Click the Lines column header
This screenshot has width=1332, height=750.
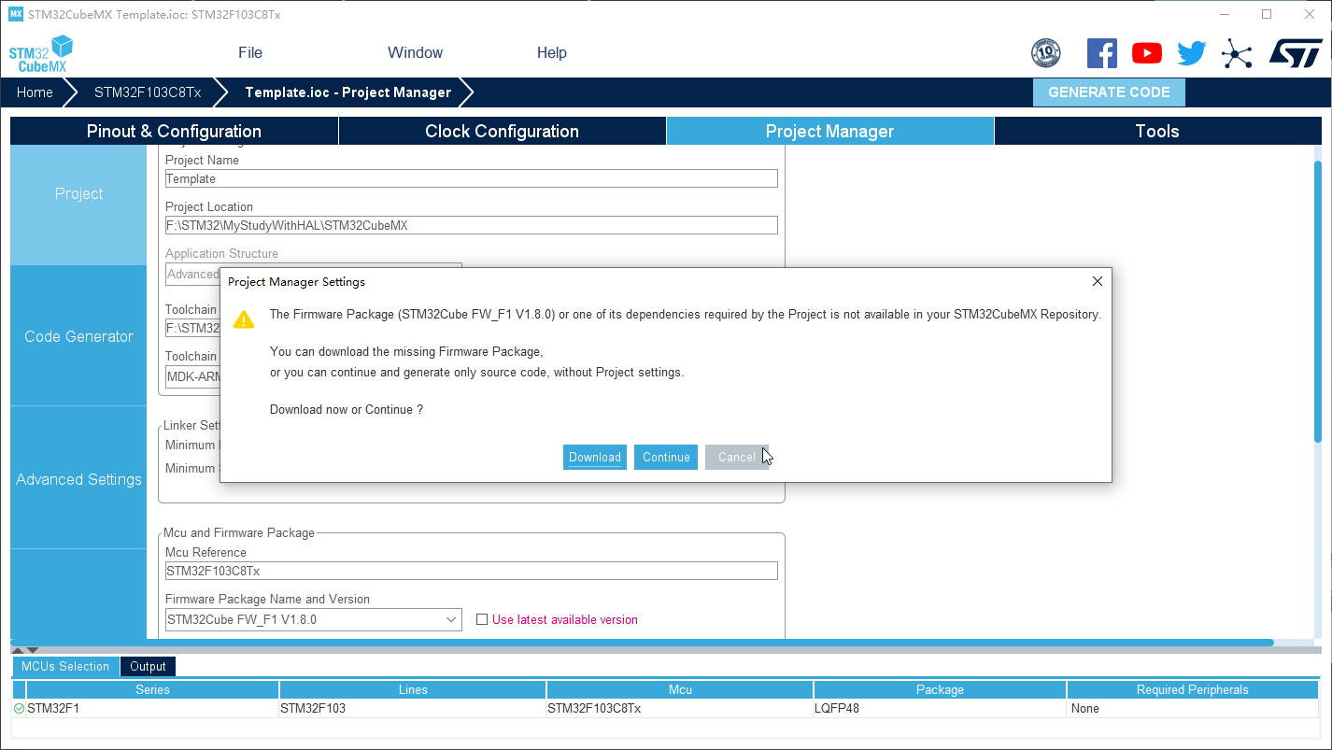413,689
